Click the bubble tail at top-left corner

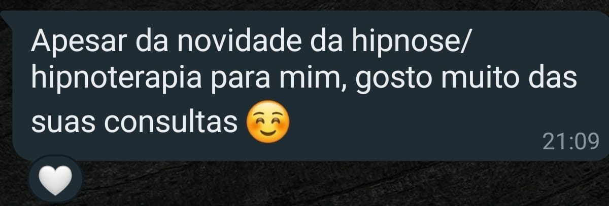(6, 16)
